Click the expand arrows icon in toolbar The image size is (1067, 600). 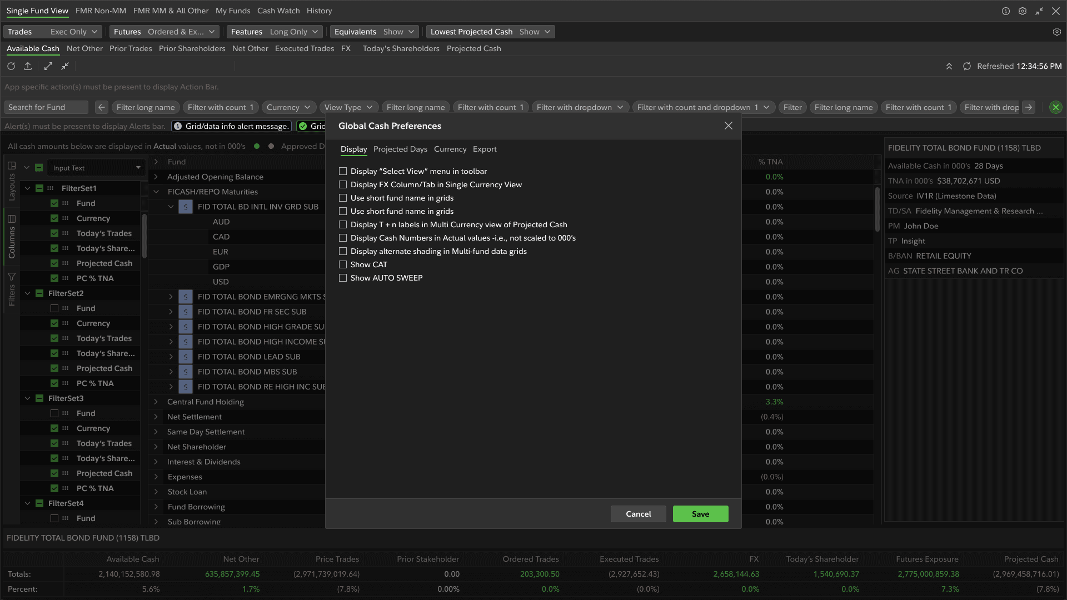pyautogui.click(x=48, y=66)
